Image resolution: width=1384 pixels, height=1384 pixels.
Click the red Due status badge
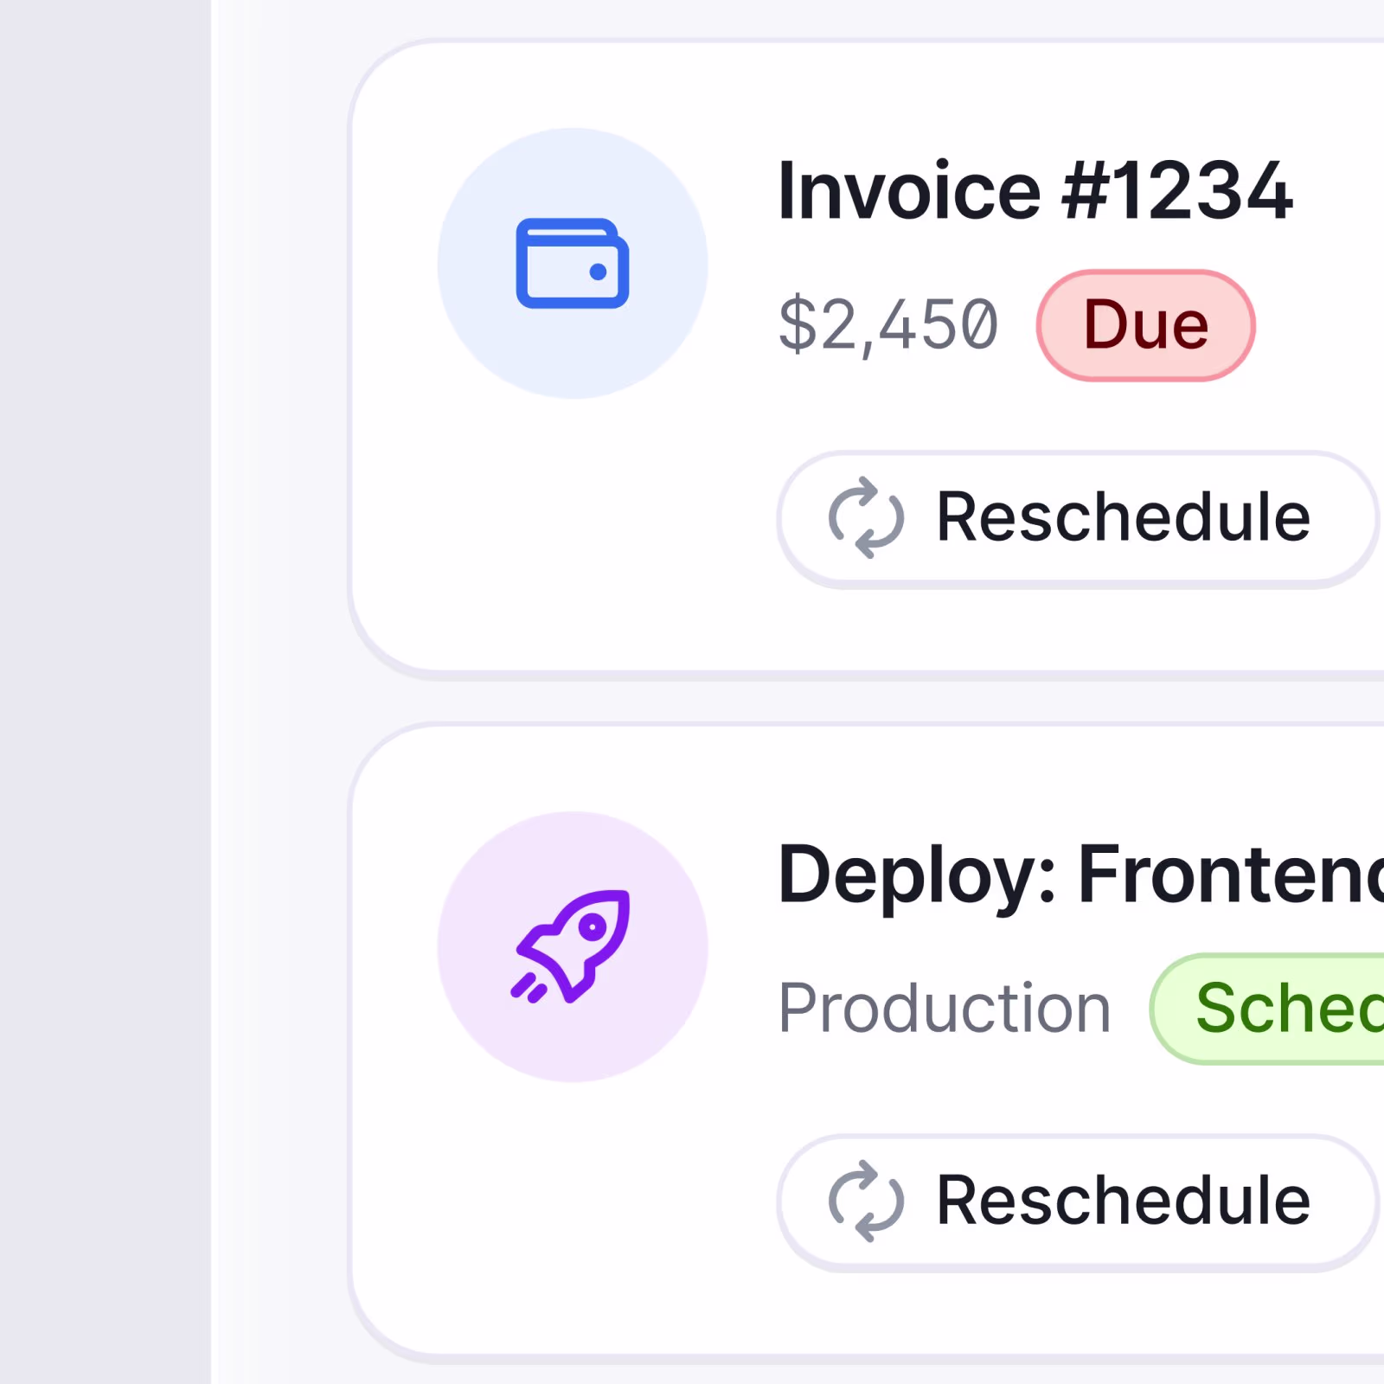pos(1145,325)
